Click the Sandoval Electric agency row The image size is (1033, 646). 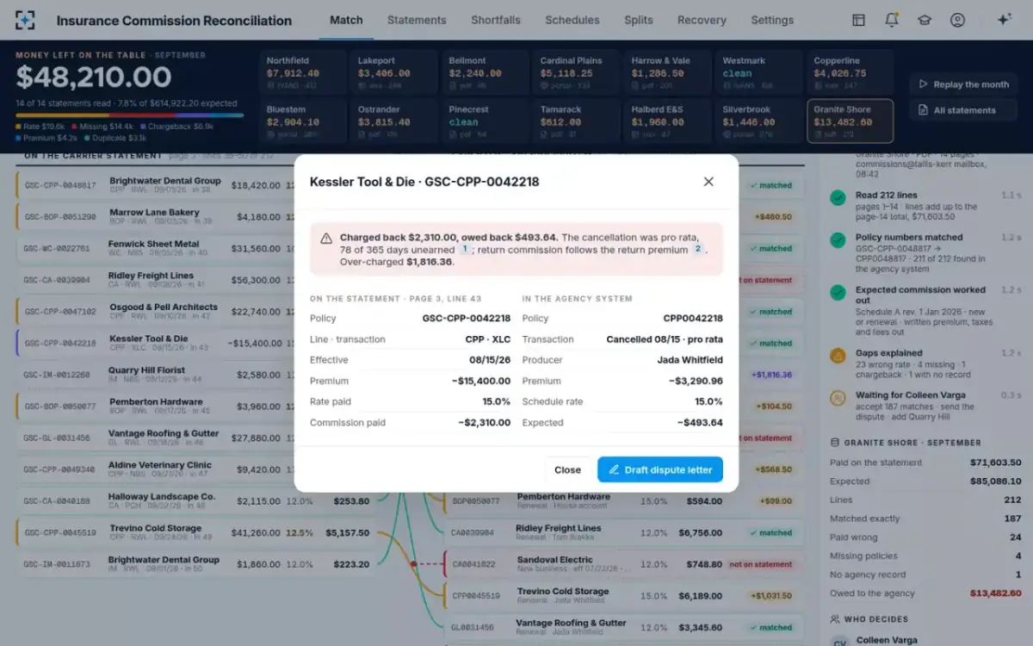tap(622, 564)
